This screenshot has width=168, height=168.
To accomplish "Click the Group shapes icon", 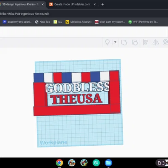I will (x=124, y=42).
